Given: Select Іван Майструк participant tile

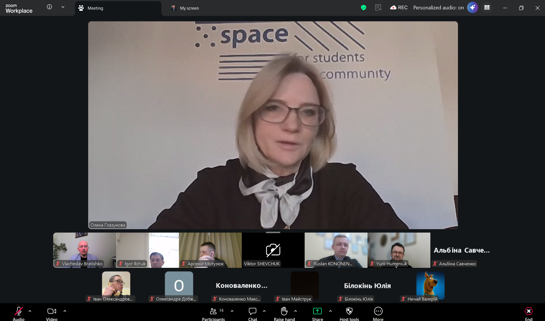Looking at the screenshot, I should 305,285.
